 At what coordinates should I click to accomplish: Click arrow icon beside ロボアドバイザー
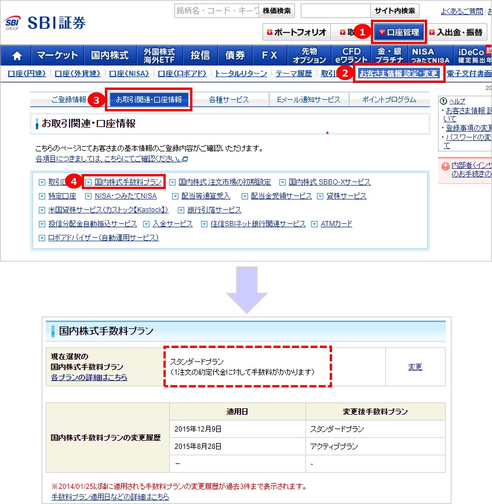click(x=42, y=238)
